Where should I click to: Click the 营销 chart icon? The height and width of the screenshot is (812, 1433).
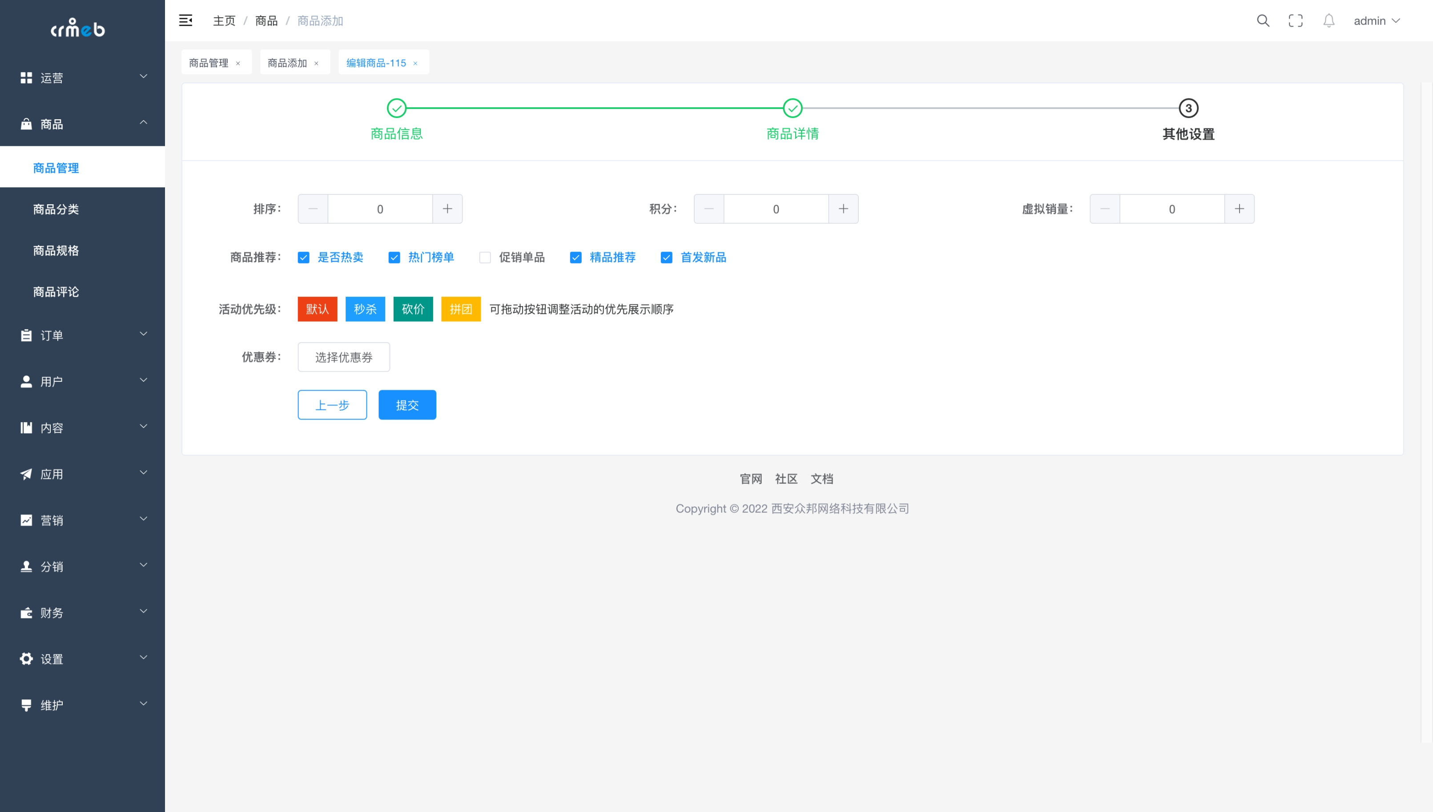pos(26,520)
